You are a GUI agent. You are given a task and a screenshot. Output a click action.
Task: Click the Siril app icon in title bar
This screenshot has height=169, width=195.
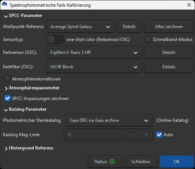coord(4,5)
